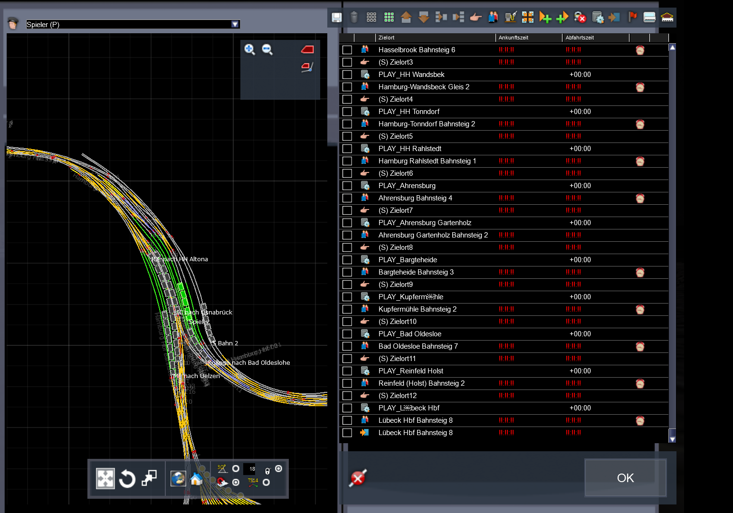Select checkbox beside Bad Oldesloe Bahnsteig 7
This screenshot has height=513, width=733.
pos(347,346)
